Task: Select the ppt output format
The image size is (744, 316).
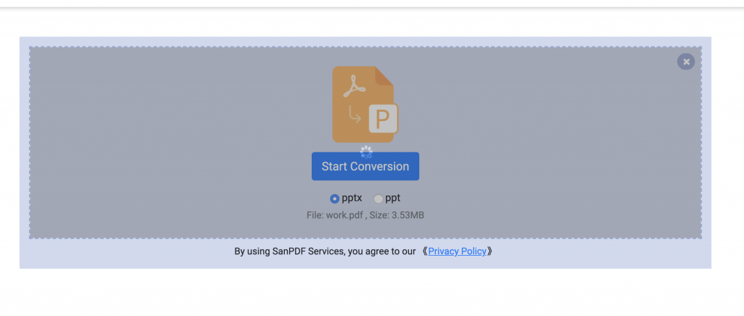Action: pos(378,198)
